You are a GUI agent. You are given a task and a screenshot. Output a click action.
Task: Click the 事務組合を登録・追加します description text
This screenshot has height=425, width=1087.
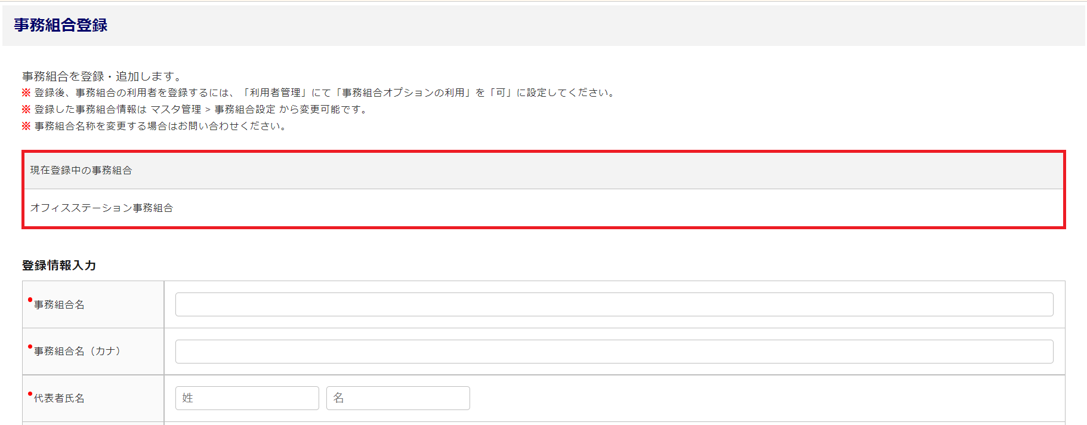pos(101,76)
